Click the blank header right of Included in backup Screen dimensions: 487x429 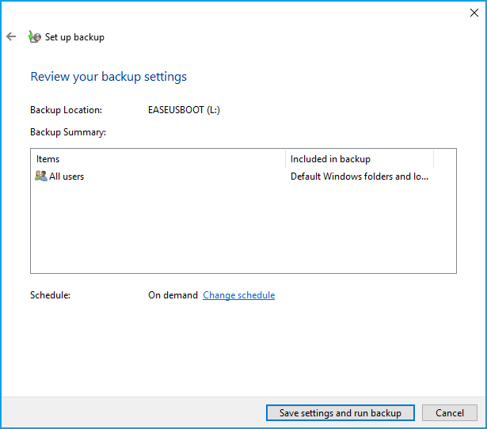pos(444,159)
